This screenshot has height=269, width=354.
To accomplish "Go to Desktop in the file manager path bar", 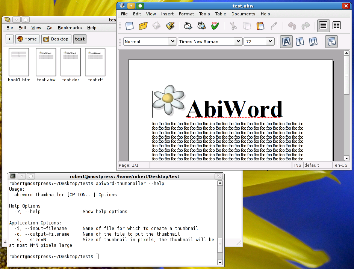I will tap(56, 39).
